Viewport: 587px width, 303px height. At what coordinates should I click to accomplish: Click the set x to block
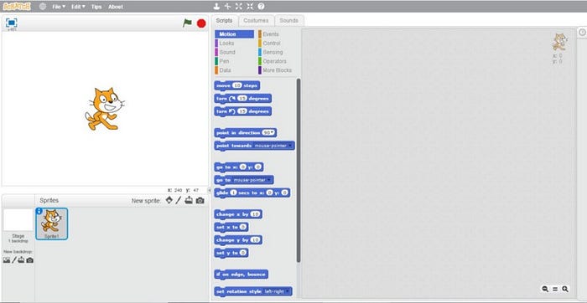231,227
